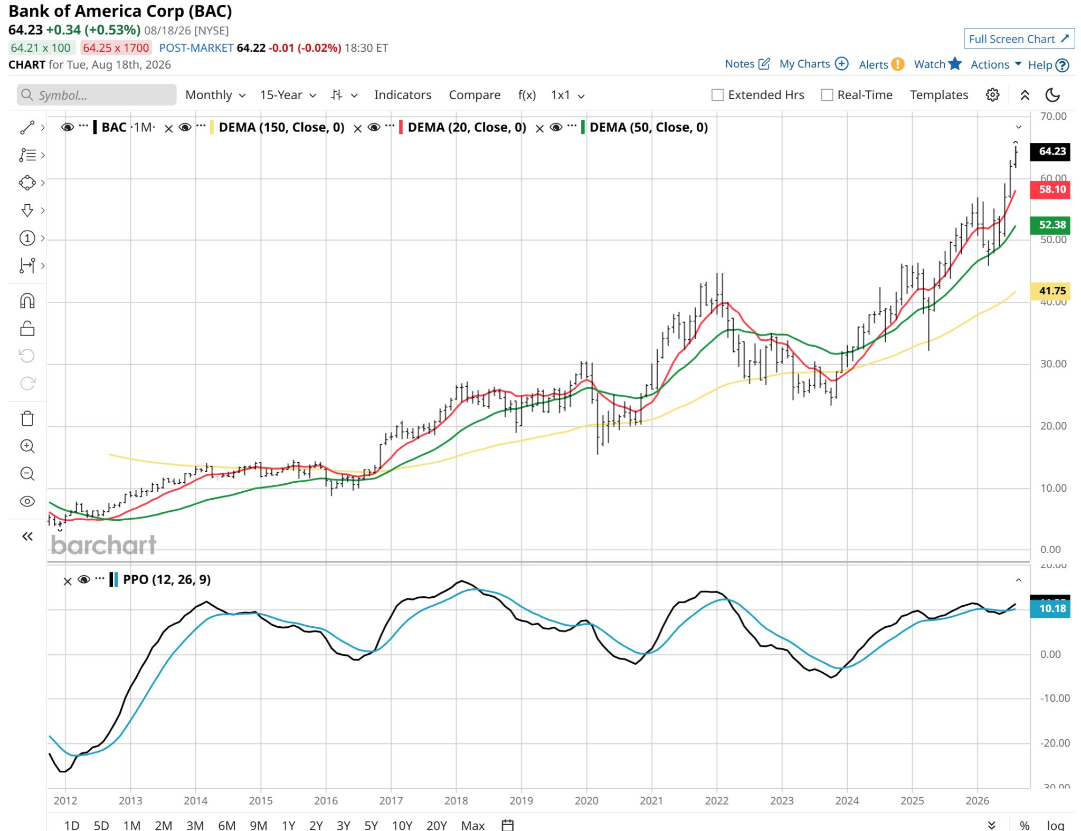The image size is (1081, 831).
Task: Zoom out of the chart
Action: 27,474
